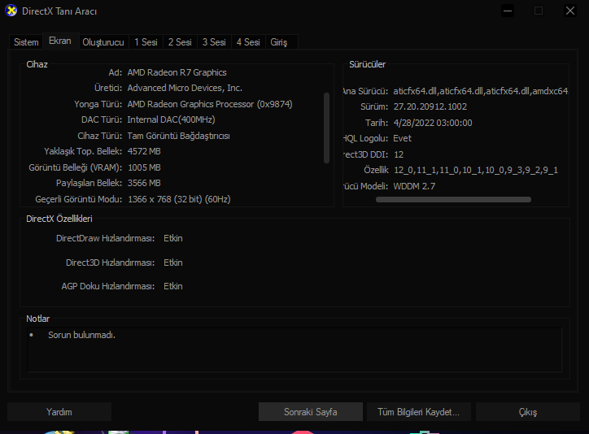Click the Notlar text box
Viewport: 589px width, 434px height.
point(294,349)
